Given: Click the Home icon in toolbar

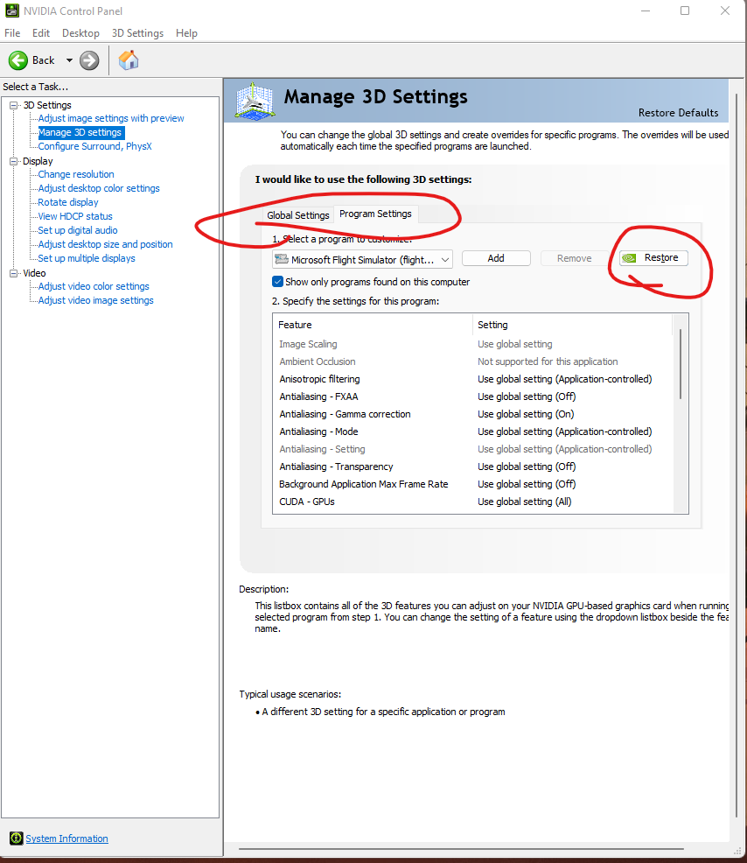Looking at the screenshot, I should pyautogui.click(x=129, y=60).
